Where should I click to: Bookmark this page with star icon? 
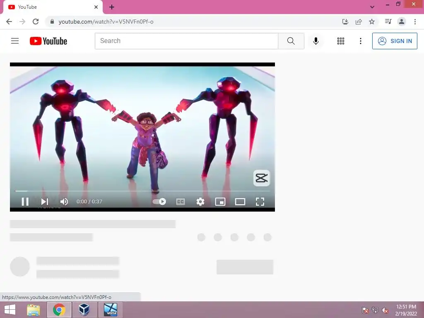point(372,22)
